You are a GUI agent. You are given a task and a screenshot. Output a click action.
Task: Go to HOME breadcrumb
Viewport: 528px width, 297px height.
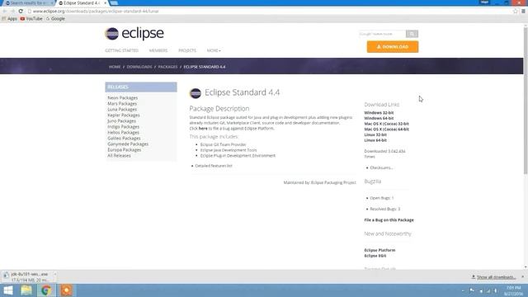[x=115, y=67]
